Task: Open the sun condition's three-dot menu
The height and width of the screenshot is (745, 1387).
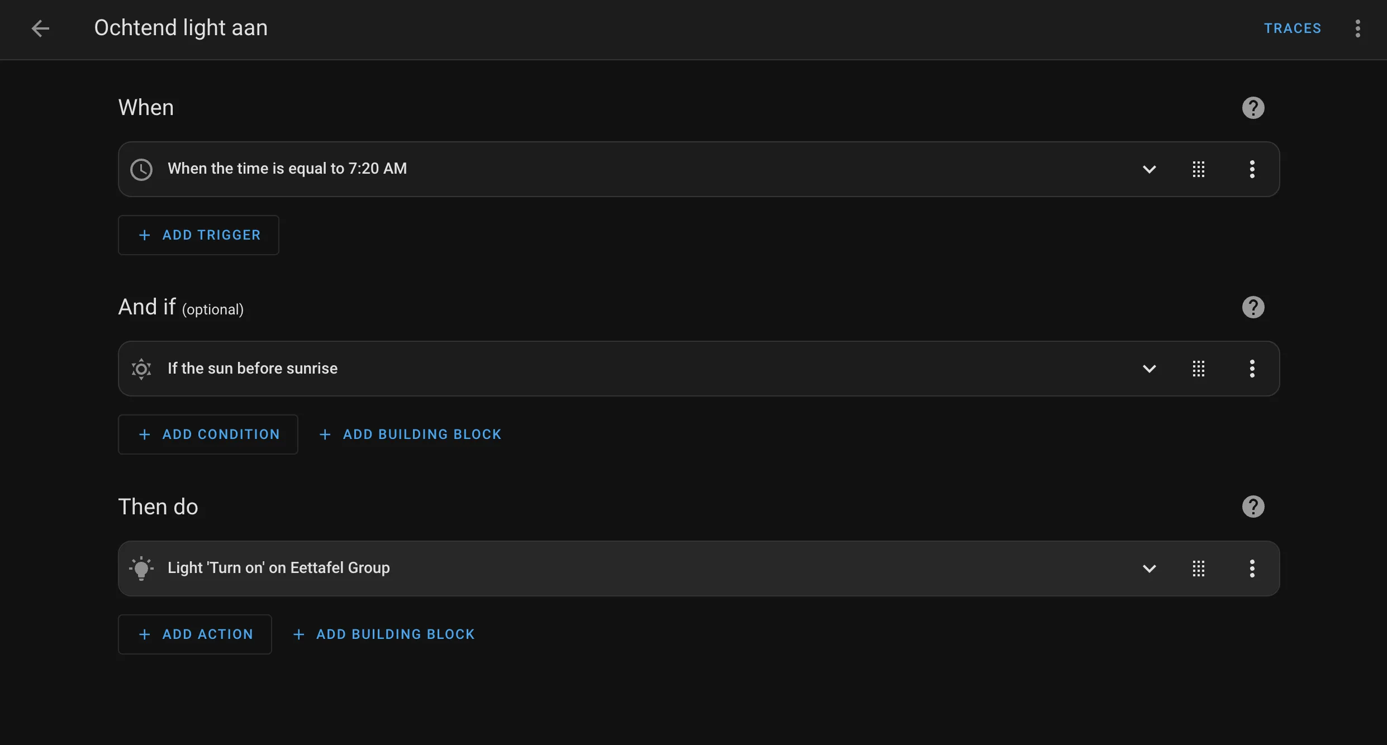Action: 1252,369
